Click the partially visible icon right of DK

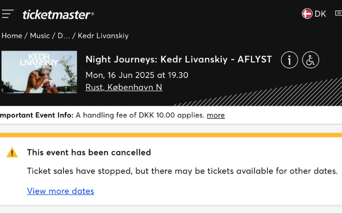(x=338, y=14)
